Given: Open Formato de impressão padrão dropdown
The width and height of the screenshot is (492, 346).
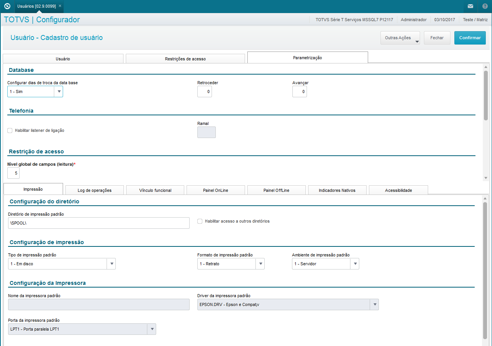Looking at the screenshot, I should coord(260,264).
